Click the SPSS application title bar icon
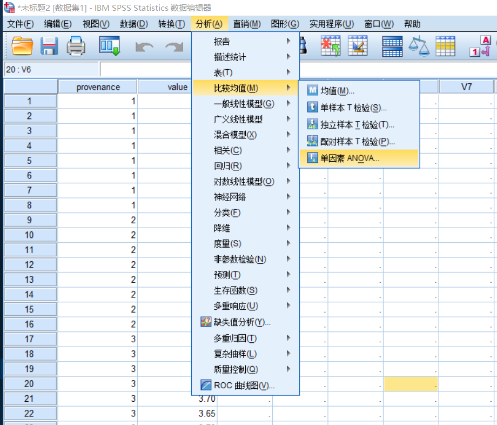The height and width of the screenshot is (425, 497). click(x=9, y=7)
